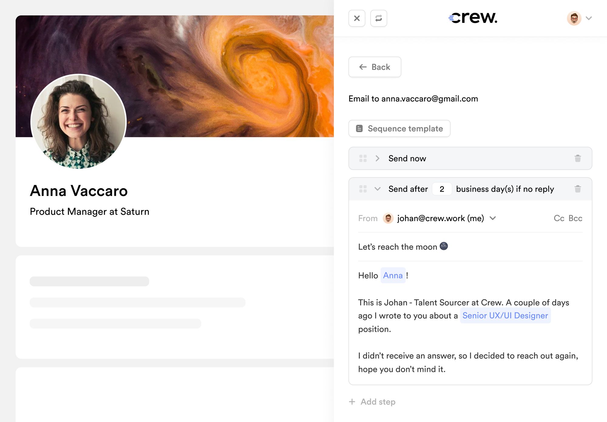Image resolution: width=607 pixels, height=422 pixels.
Task: Collapse the Send after step
Action: coord(377,189)
